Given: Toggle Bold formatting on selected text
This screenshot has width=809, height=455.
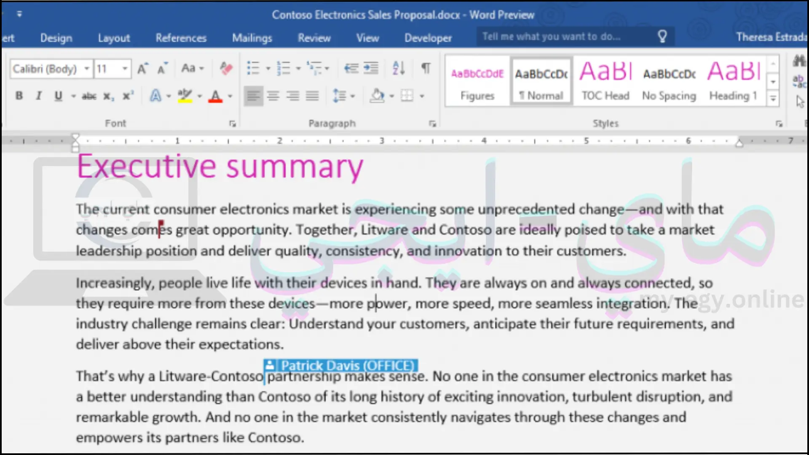Looking at the screenshot, I should pyautogui.click(x=19, y=96).
